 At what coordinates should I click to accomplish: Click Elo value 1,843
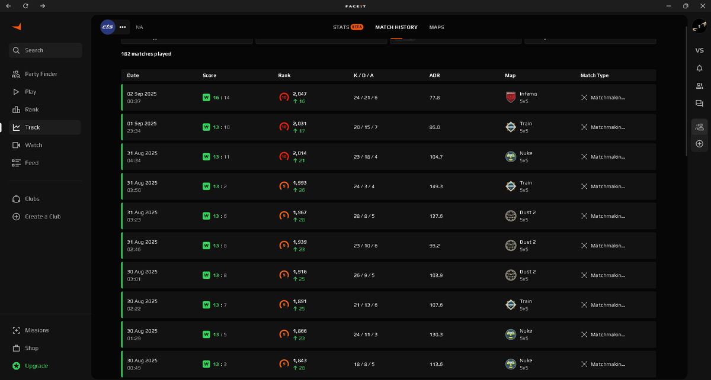coord(300,360)
